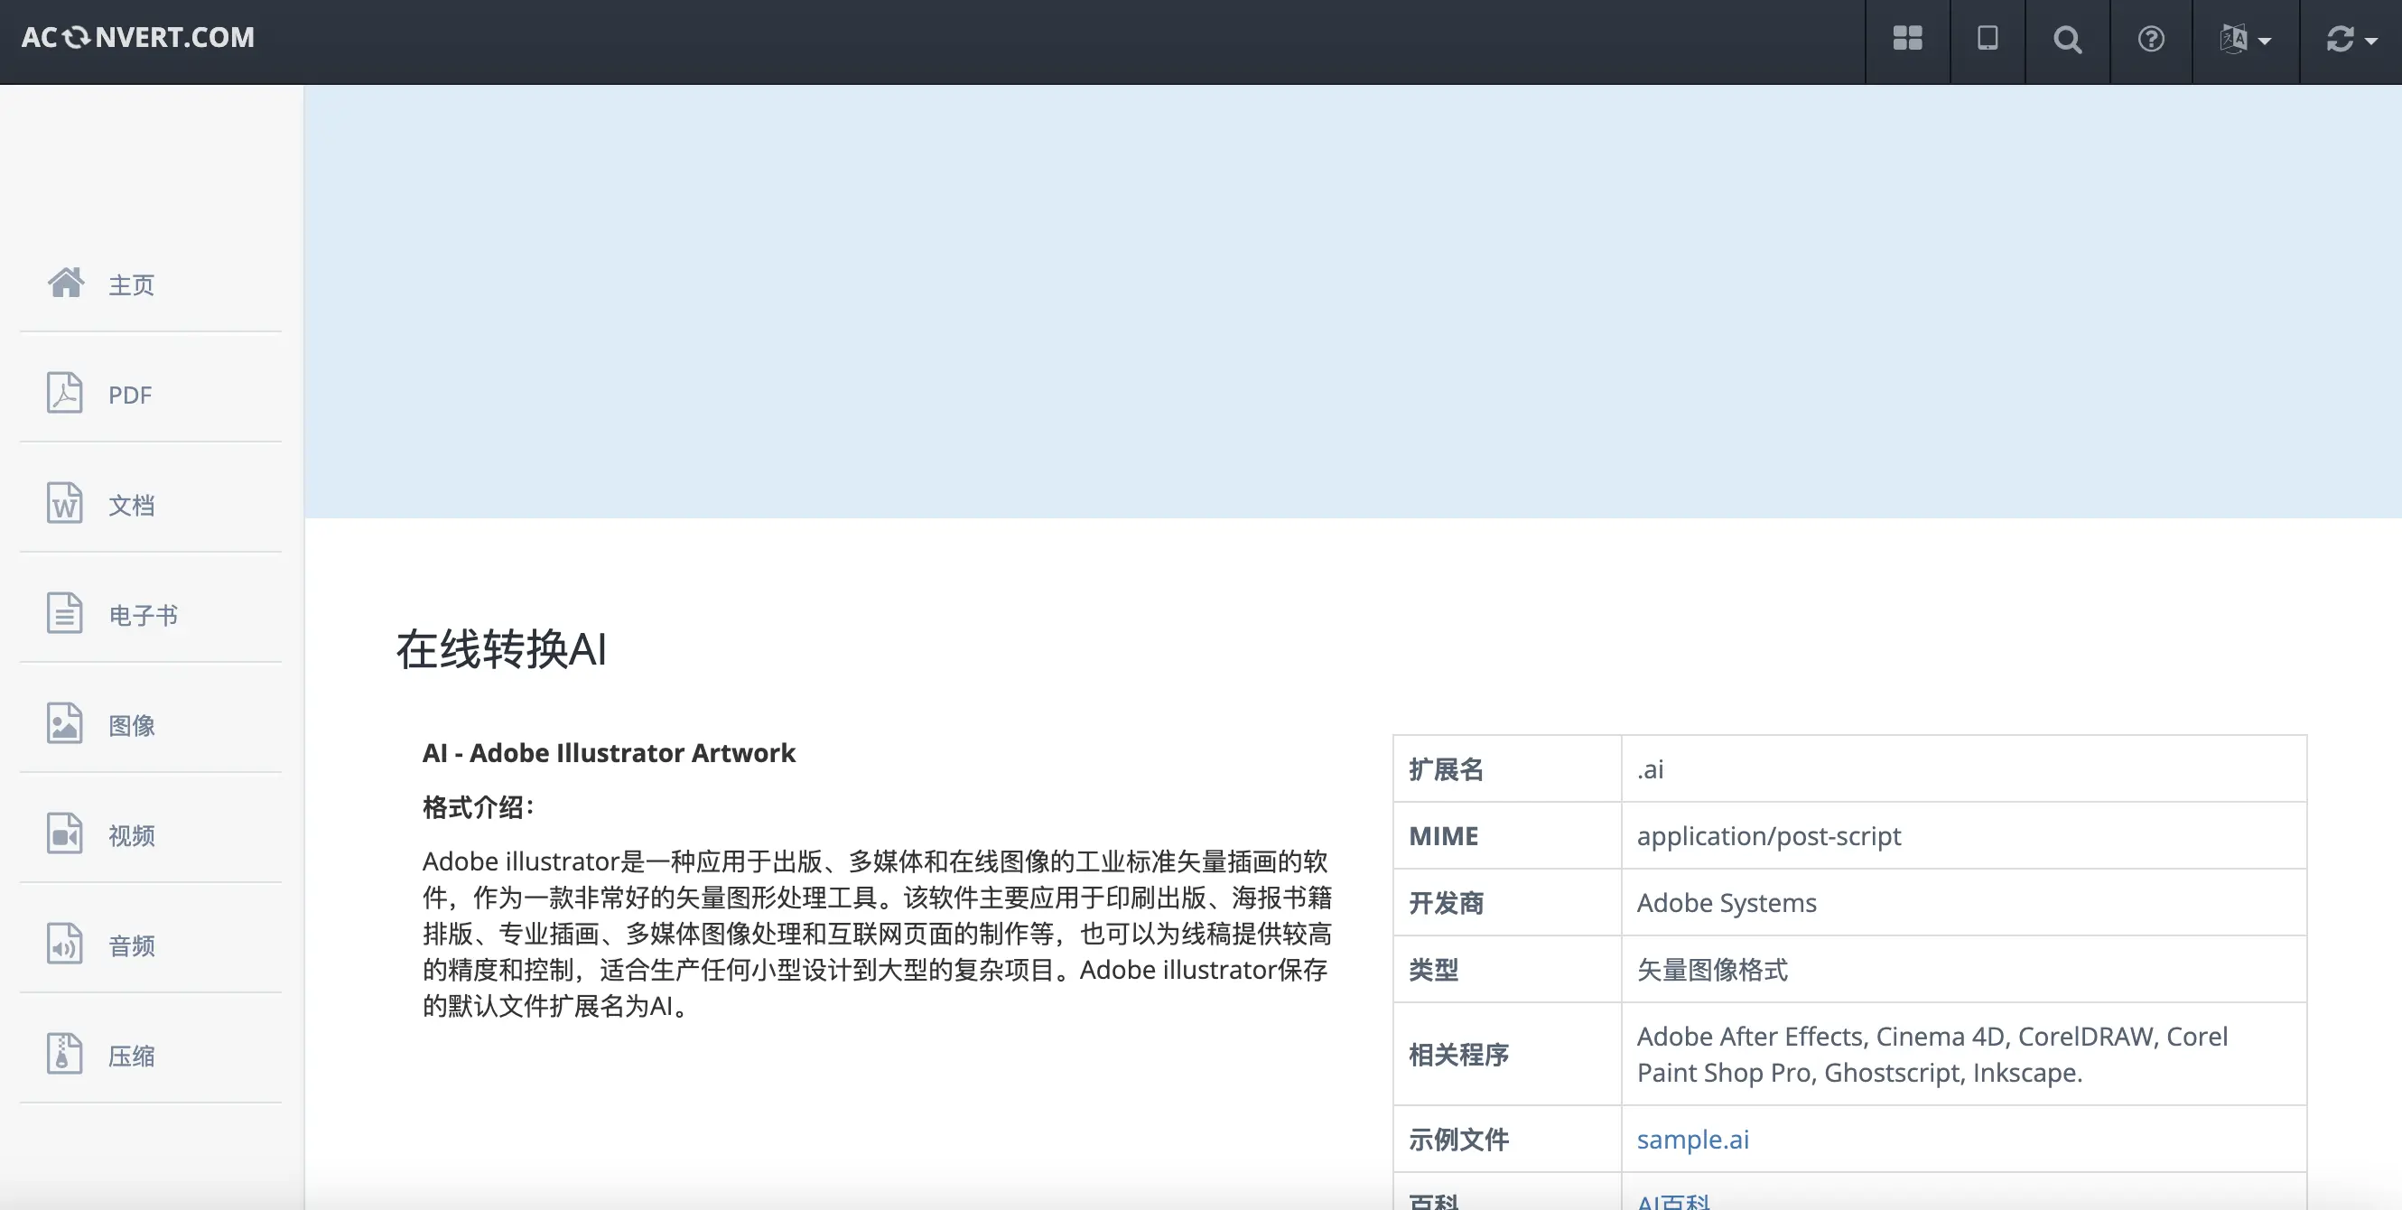2402x1210 pixels.
Task: Open the 压缩 (Compression) tools
Action: pyautogui.click(x=132, y=1055)
